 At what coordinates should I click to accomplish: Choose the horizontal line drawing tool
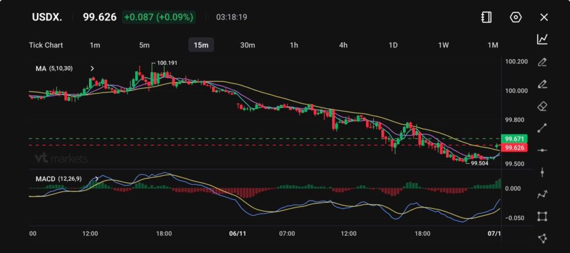(x=542, y=150)
